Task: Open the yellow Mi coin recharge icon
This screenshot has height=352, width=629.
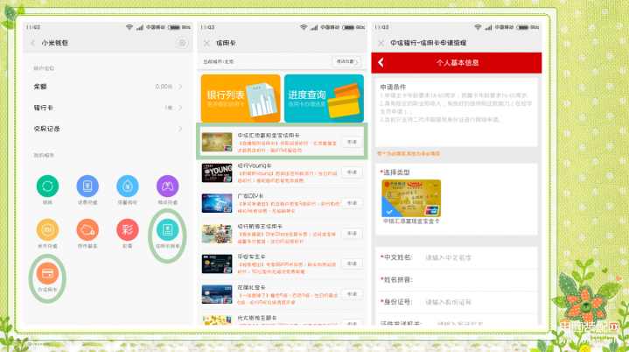Action: point(47,229)
